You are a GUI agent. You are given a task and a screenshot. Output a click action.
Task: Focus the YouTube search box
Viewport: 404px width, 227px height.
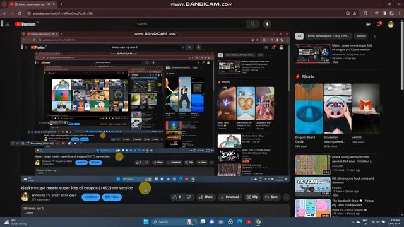click(190, 24)
